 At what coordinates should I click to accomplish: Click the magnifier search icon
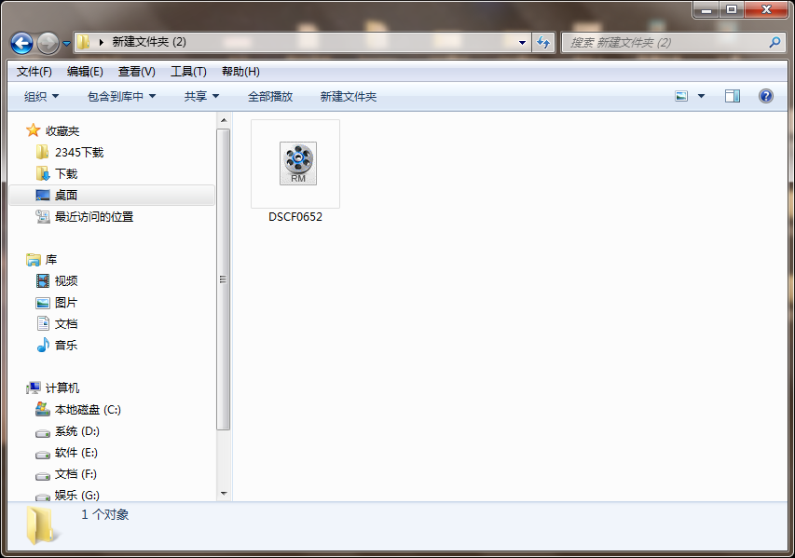774,43
